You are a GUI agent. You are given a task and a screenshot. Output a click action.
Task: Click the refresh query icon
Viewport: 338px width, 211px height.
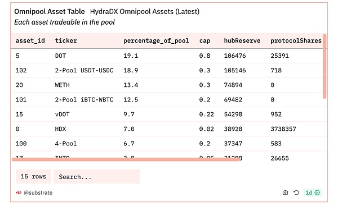pyautogui.click(x=296, y=192)
